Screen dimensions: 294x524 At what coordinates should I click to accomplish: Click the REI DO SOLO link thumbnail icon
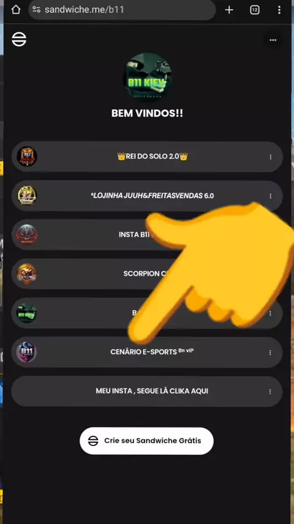[27, 156]
